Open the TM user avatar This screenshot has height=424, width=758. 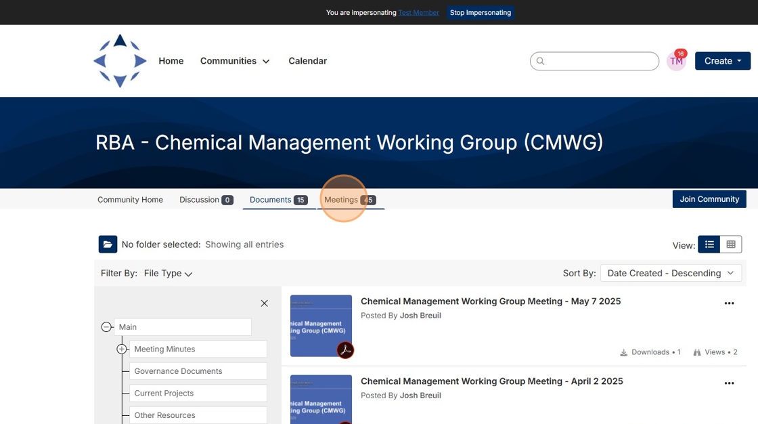point(676,61)
